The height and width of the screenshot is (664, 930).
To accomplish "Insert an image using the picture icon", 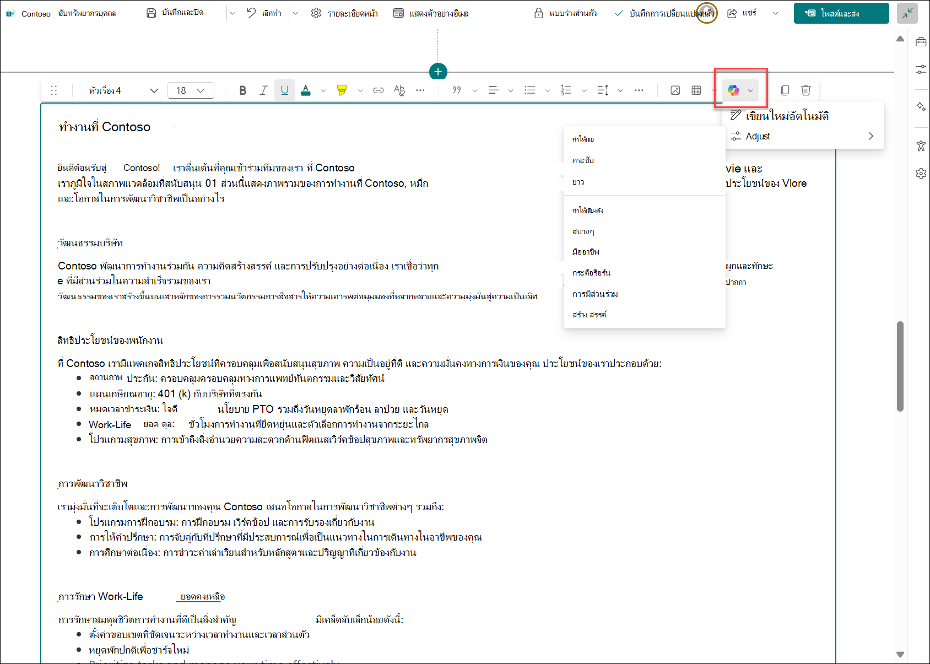I will pyautogui.click(x=675, y=90).
